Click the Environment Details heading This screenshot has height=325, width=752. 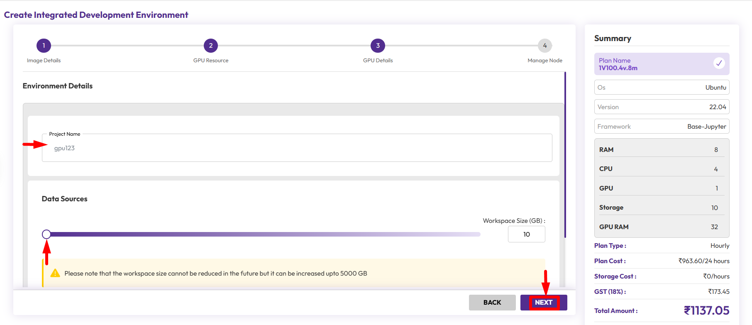point(58,86)
